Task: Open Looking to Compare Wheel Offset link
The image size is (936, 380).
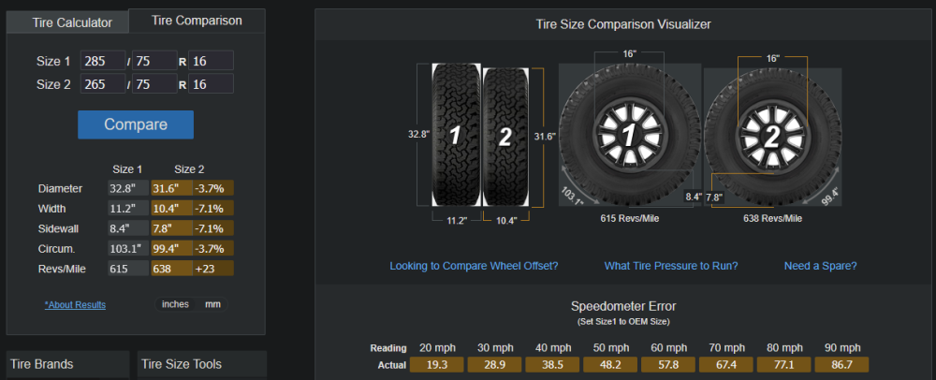Action: point(474,266)
